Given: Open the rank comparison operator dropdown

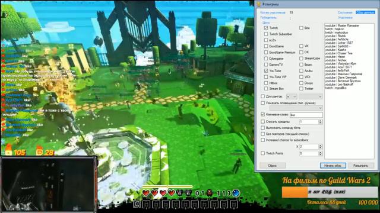Looking at the screenshot, I should pyautogui.click(x=292, y=96).
